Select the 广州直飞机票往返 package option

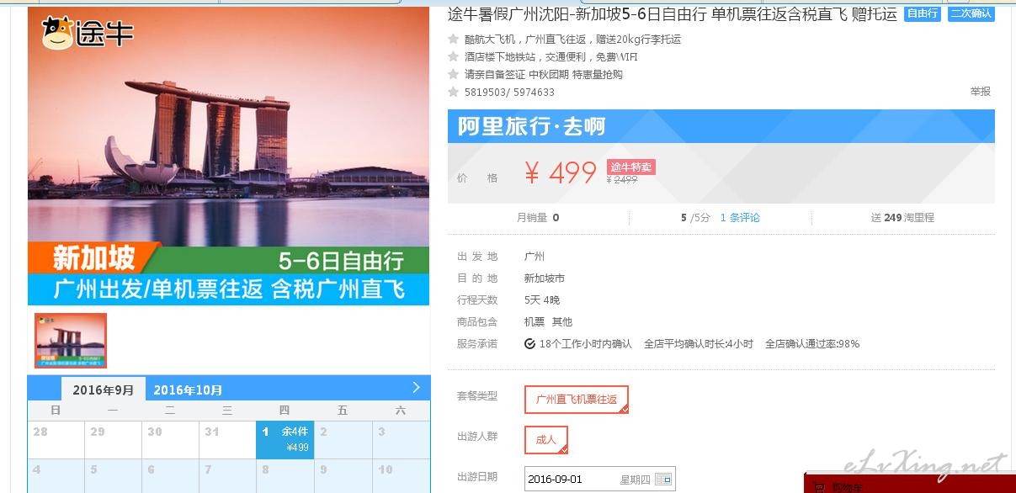(x=577, y=400)
